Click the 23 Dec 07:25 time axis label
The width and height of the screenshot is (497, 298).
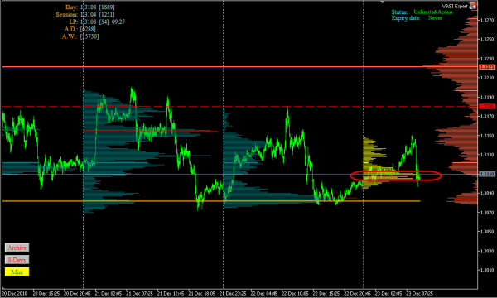(x=419, y=294)
